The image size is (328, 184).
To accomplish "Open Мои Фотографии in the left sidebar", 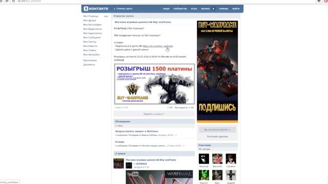I will click(x=92, y=25).
